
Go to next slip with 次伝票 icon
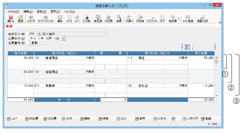pos(108,19)
